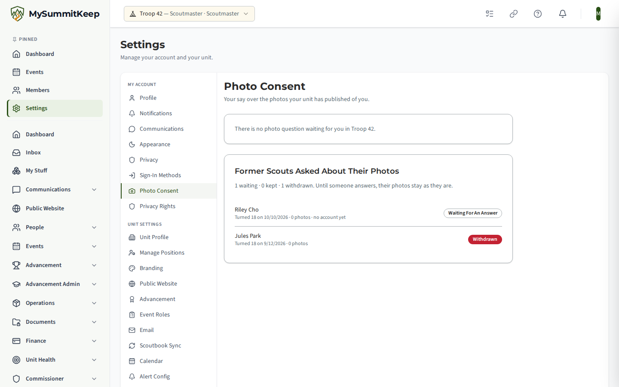Expand the Unit Health sidebar section
The image size is (619, 387).
(55, 360)
